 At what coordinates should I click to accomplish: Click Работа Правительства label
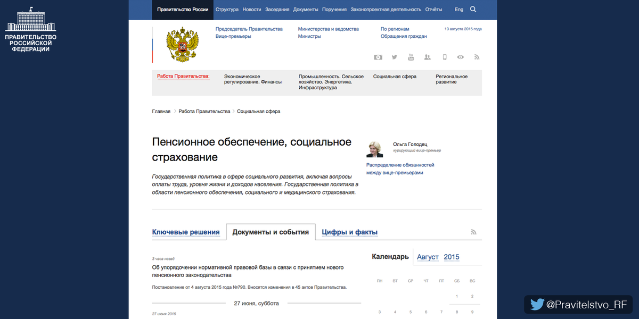tap(183, 77)
